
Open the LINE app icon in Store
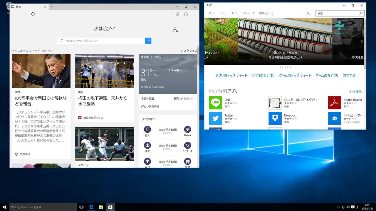[x=216, y=103]
